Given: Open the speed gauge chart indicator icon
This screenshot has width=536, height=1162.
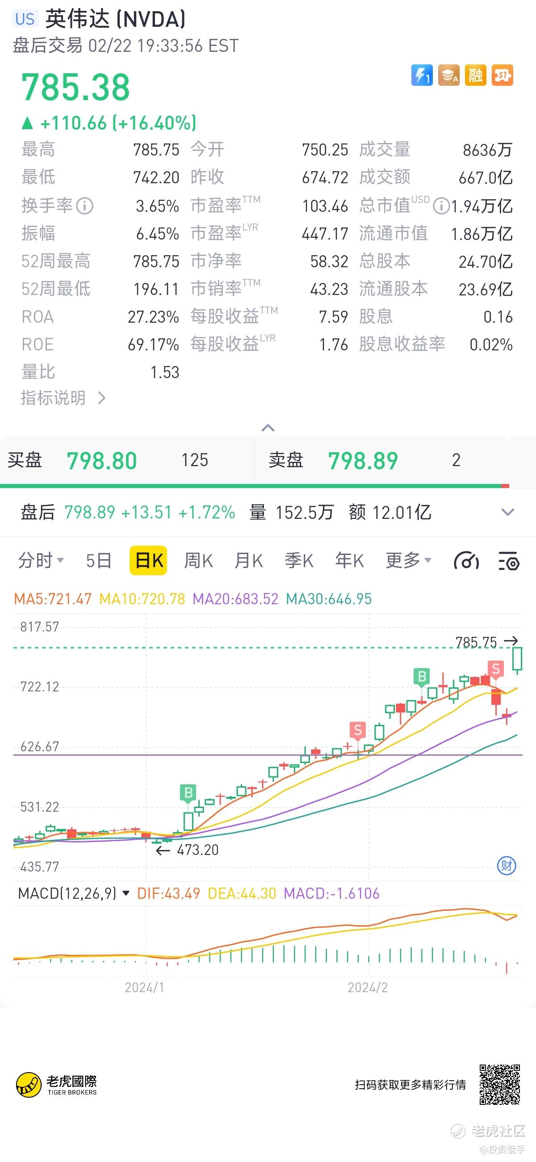Looking at the screenshot, I should 466,561.
